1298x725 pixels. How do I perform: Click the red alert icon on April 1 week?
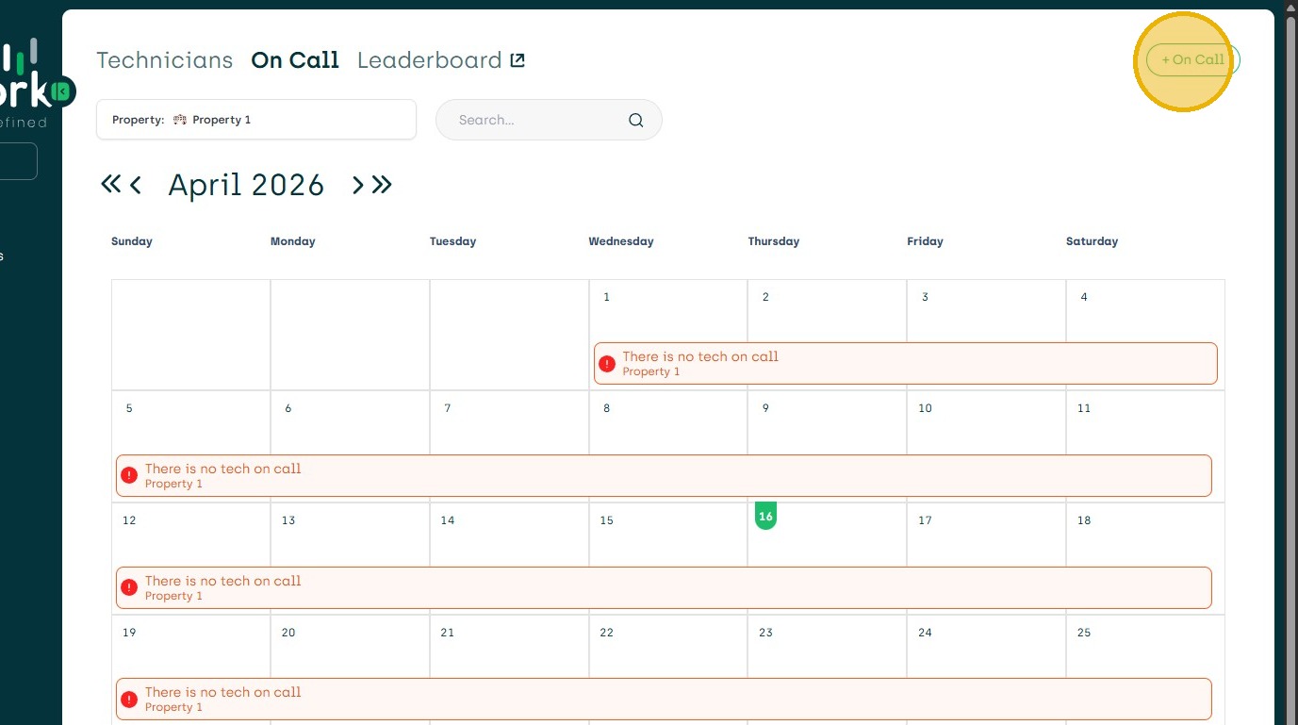click(x=607, y=364)
